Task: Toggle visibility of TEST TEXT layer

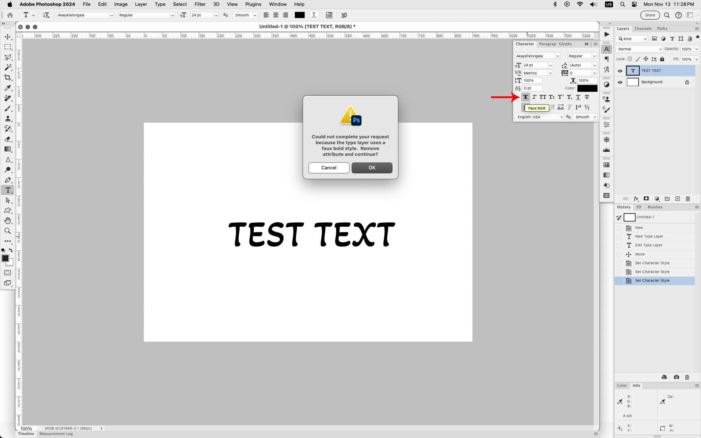Action: [x=620, y=70]
